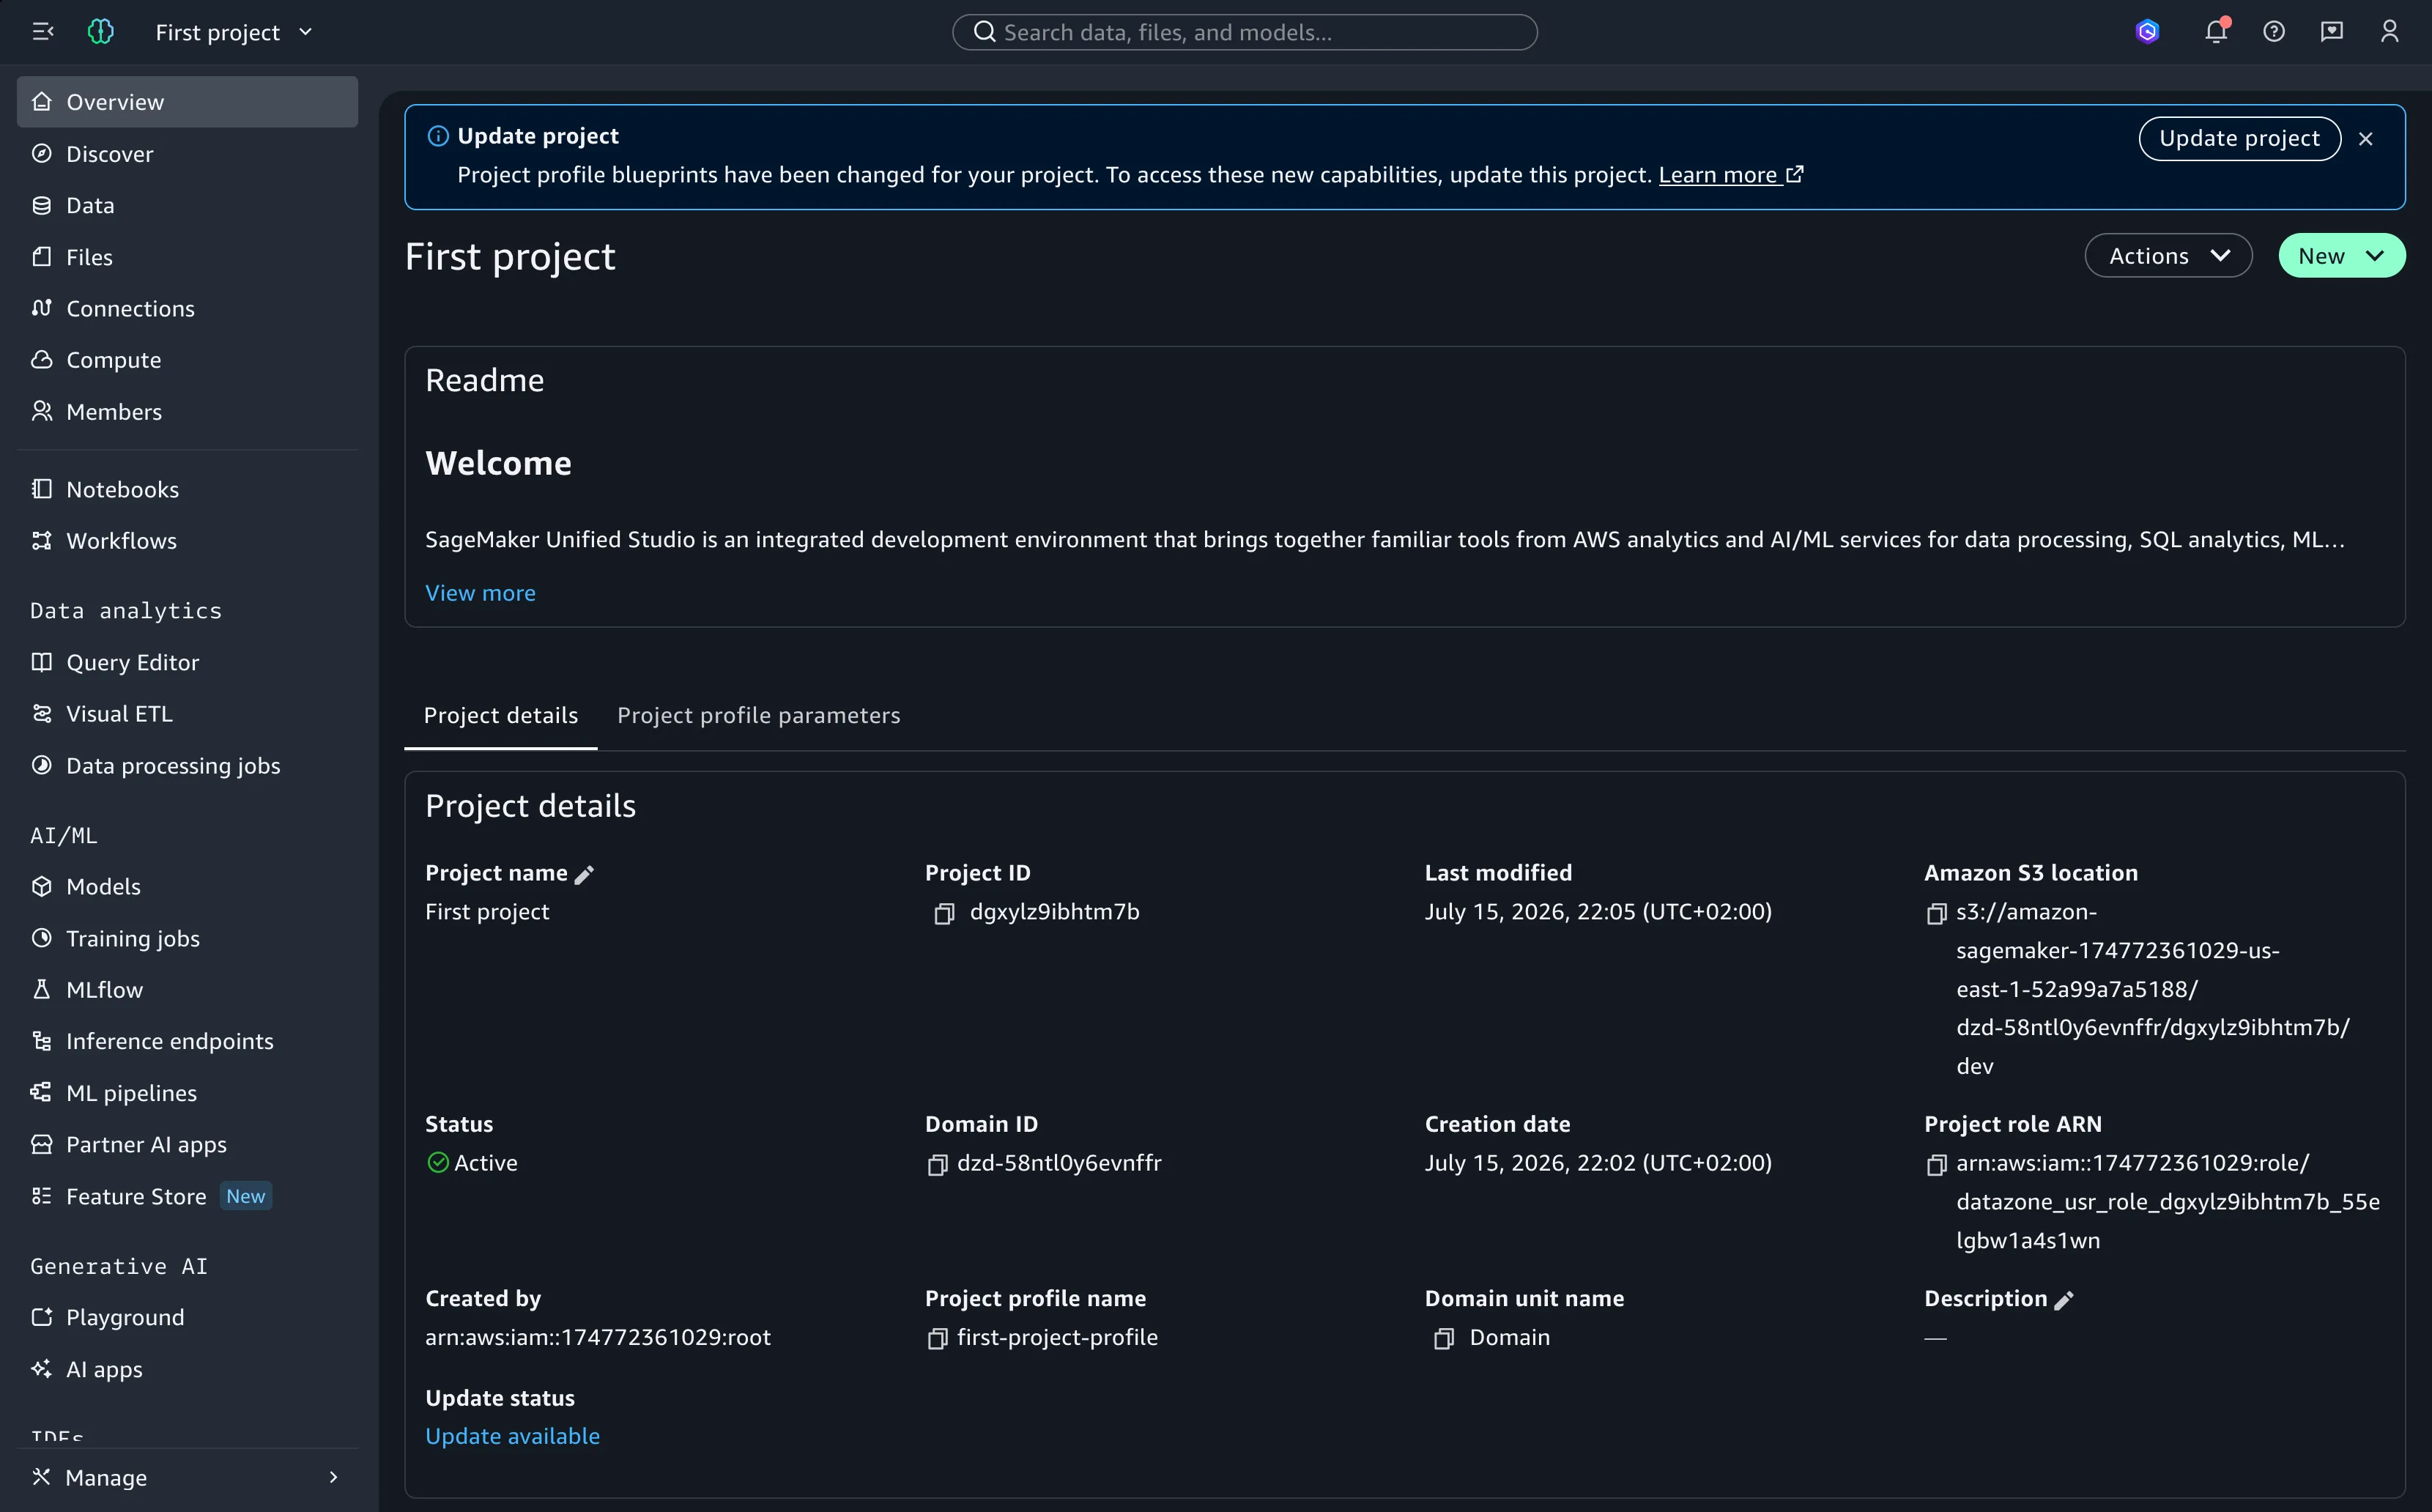2432x1512 pixels.
Task: Open Feature Store in the sidebar
Action: [x=187, y=1196]
